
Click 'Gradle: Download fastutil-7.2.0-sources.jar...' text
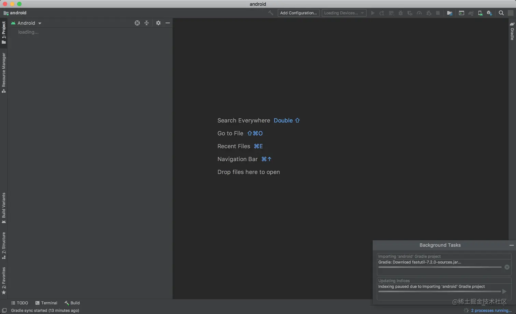pos(420,262)
